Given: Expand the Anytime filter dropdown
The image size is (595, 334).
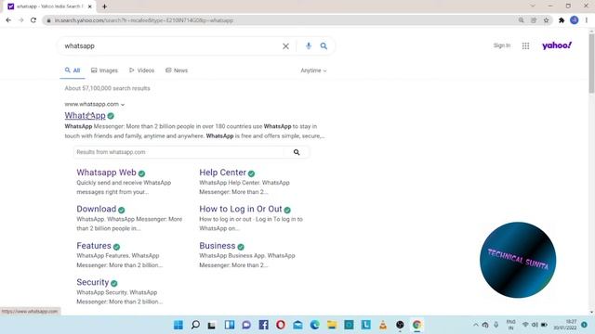Looking at the screenshot, I should click(x=313, y=71).
